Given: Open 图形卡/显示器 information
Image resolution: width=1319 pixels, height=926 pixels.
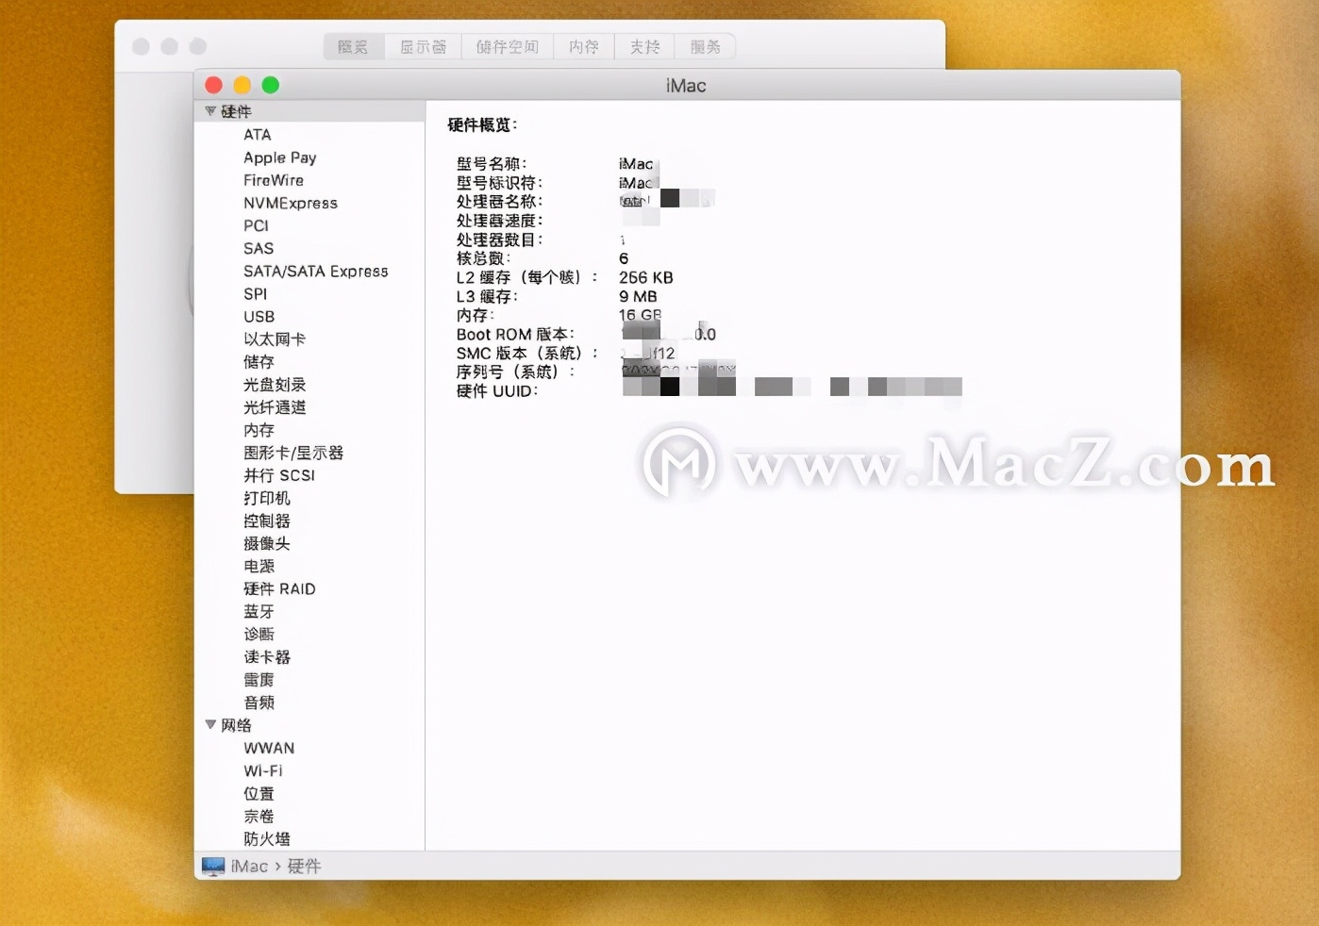Looking at the screenshot, I should pos(294,453).
